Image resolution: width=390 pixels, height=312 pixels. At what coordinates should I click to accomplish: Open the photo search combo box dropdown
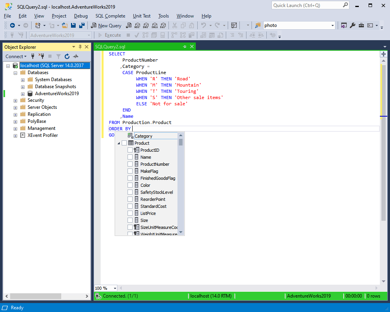tap(333, 25)
